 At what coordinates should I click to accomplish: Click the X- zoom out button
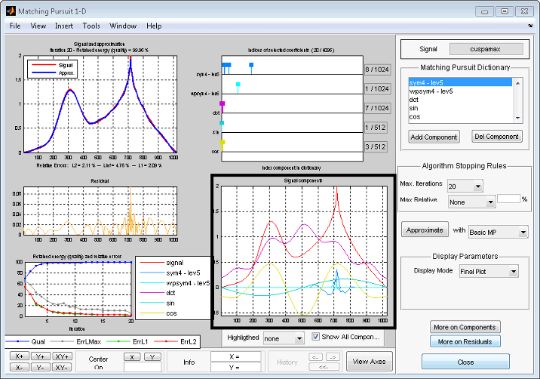19,366
